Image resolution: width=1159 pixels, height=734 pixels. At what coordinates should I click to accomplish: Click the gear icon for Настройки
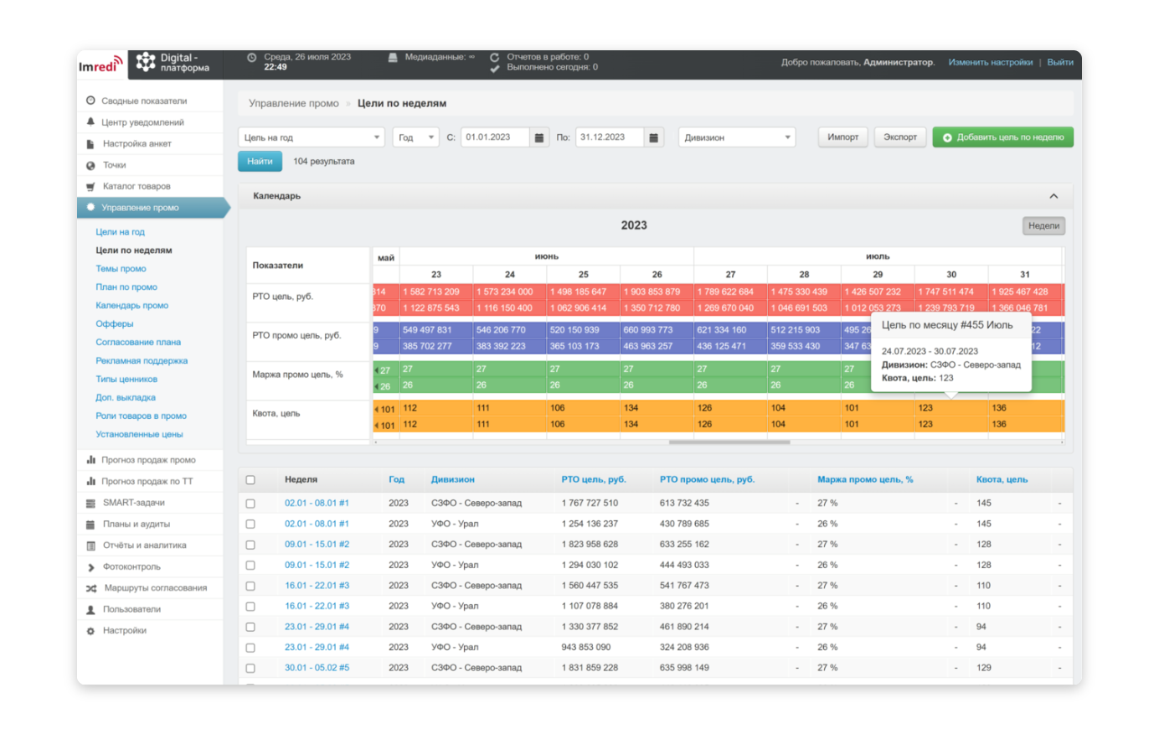tap(90, 631)
